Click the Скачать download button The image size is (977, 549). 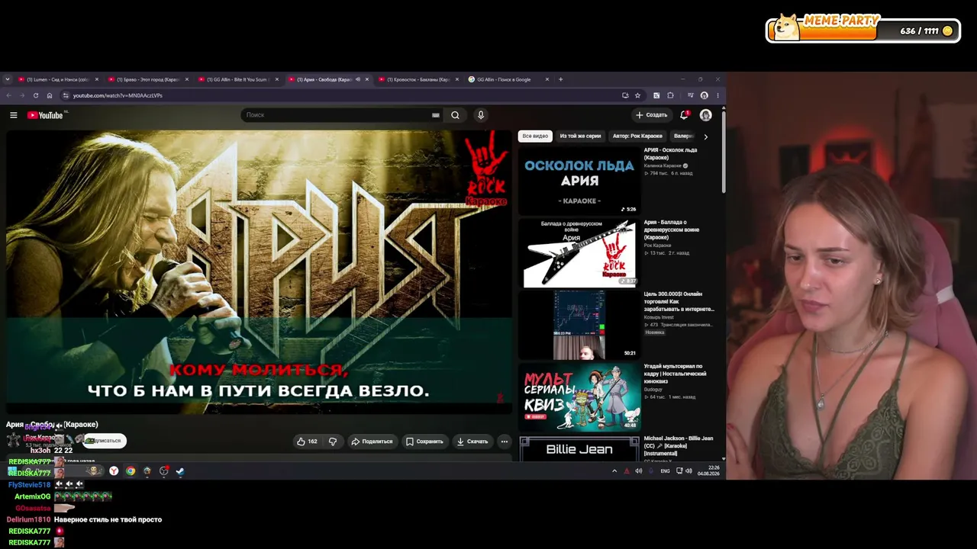[x=472, y=441]
